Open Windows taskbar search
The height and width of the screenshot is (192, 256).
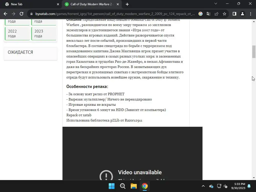[x=122, y=186]
